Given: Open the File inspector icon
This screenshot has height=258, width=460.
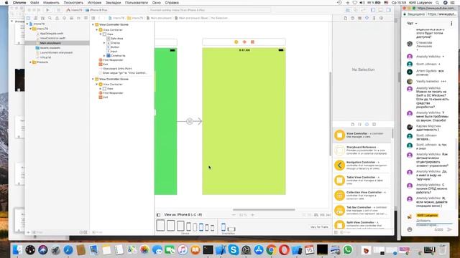Looking at the screenshot, I should [x=345, y=18].
